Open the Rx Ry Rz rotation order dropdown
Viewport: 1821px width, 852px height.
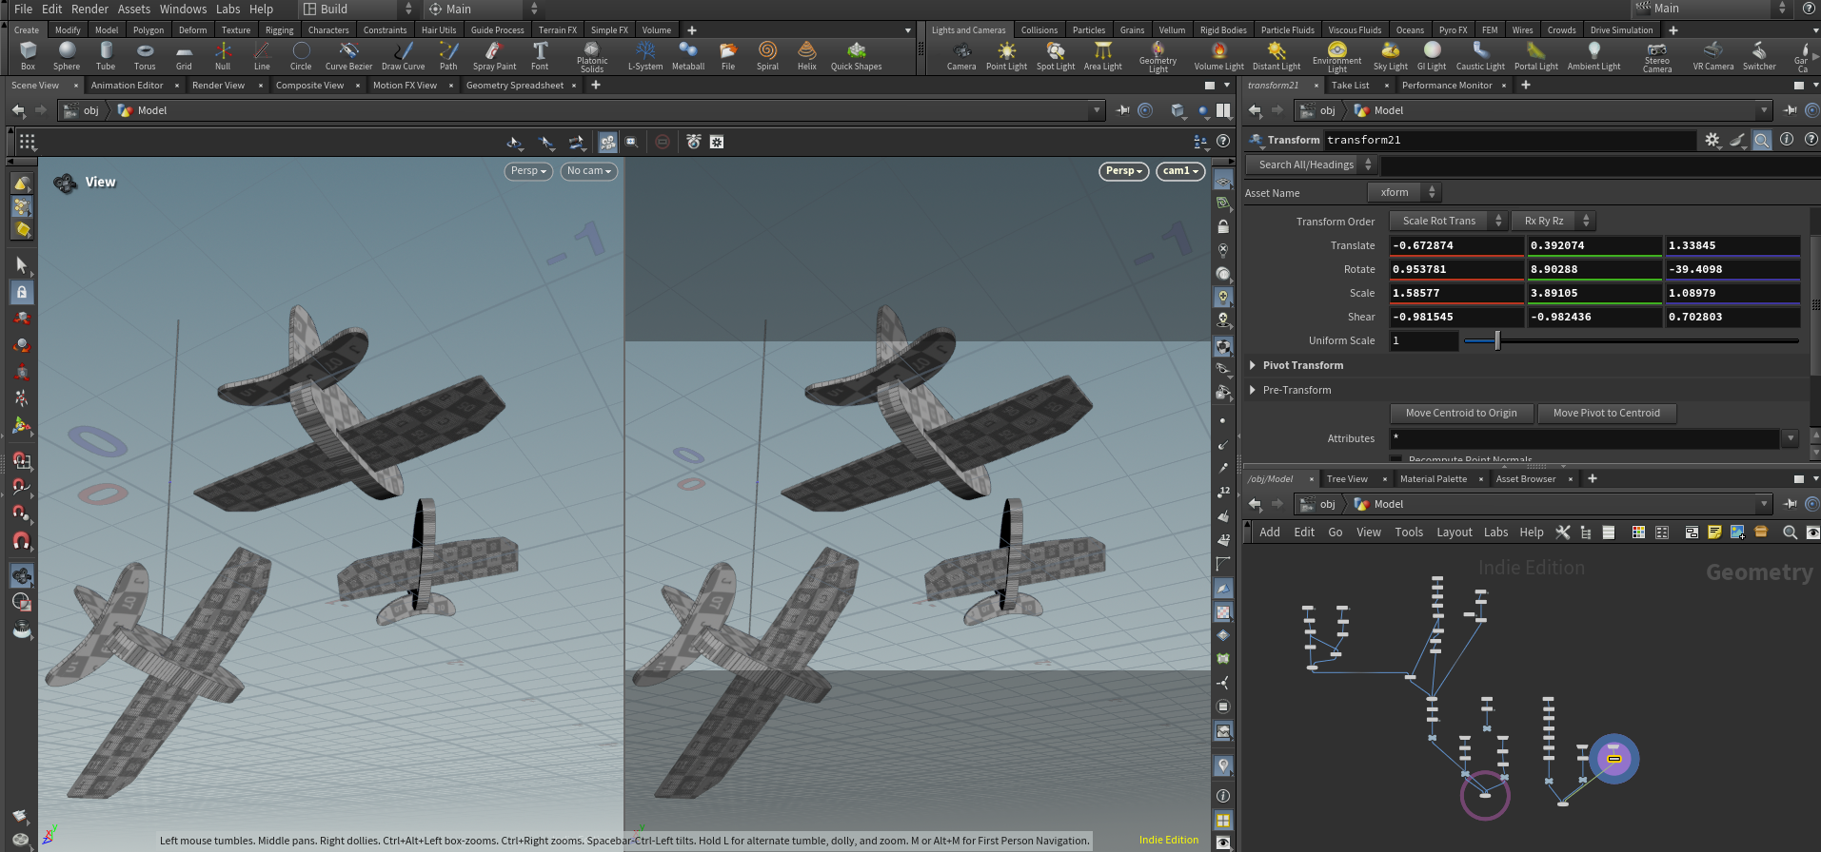1554,221
